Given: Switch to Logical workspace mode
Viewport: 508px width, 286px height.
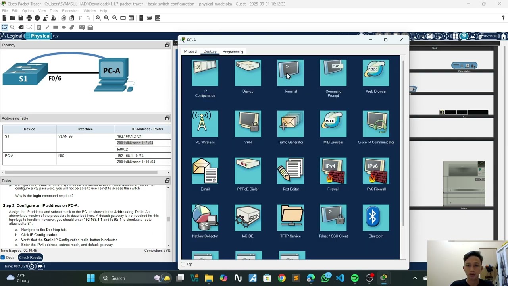Looking at the screenshot, I should click(12, 36).
